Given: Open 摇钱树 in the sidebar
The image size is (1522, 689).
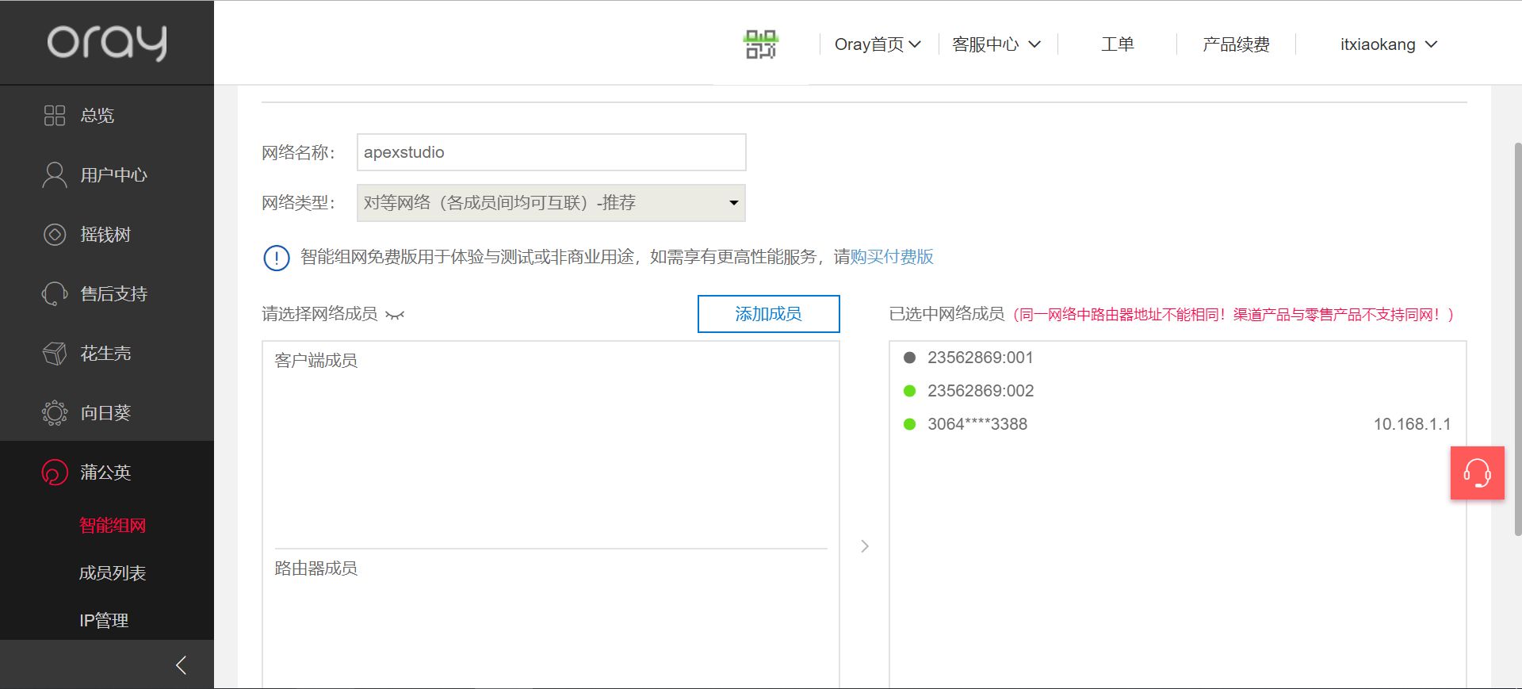Looking at the screenshot, I should click(x=107, y=235).
